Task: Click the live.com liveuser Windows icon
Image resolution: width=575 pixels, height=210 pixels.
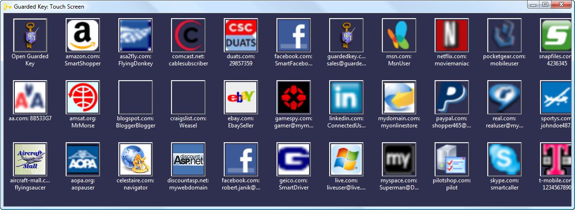Action: tap(346, 159)
